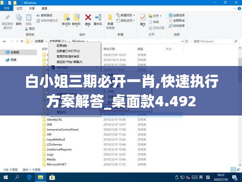Screen dimensions: 242x182
Task: Choose 在新窗口中打开(E) in context menu
Action: [68, 51]
